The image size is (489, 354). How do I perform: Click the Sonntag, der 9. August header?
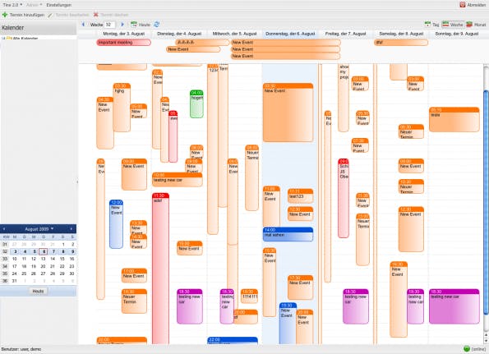[x=457, y=34]
